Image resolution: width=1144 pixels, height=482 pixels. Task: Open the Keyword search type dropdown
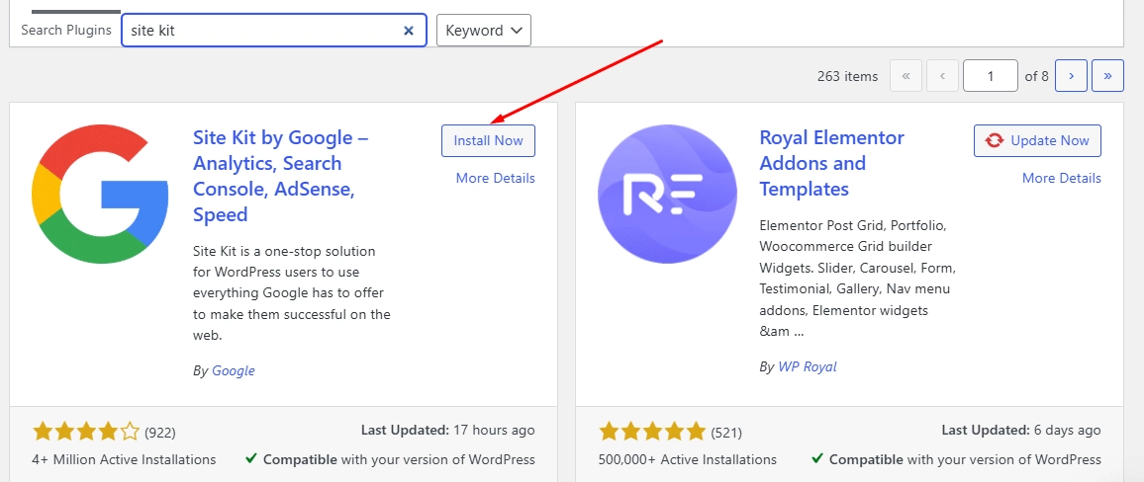(483, 31)
